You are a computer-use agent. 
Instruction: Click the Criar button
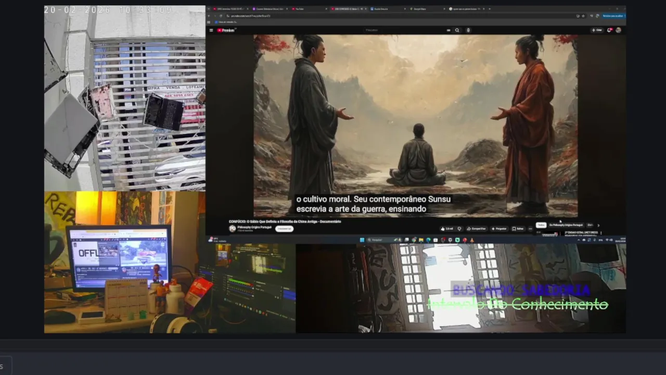click(597, 30)
